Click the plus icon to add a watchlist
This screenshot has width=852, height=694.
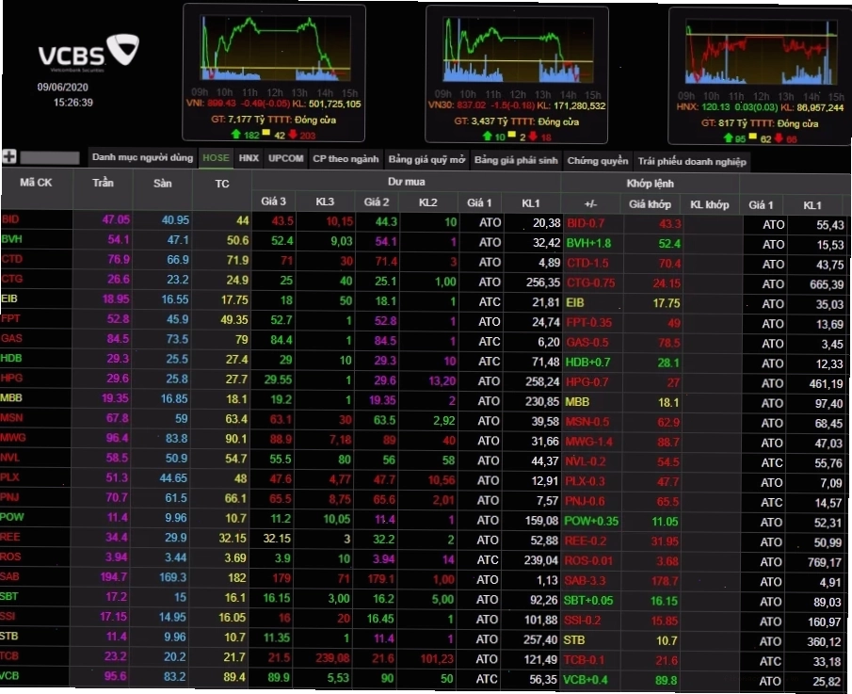pyautogui.click(x=9, y=156)
